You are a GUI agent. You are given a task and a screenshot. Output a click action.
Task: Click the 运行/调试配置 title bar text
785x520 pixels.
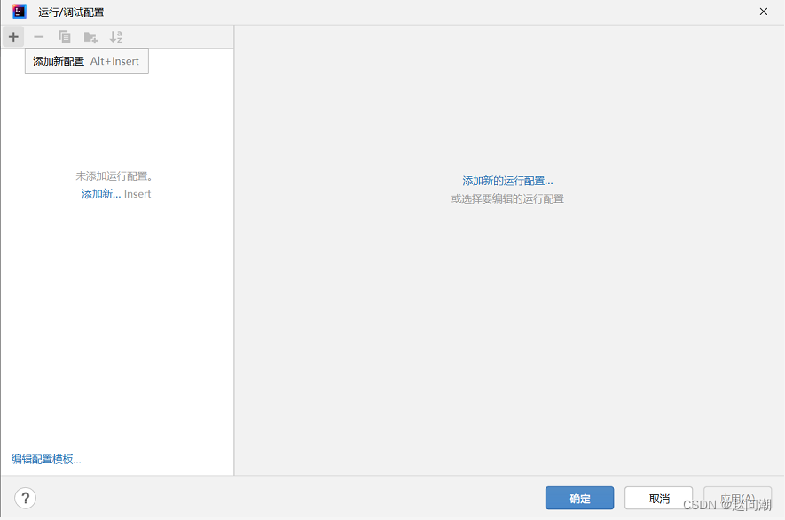pyautogui.click(x=71, y=12)
